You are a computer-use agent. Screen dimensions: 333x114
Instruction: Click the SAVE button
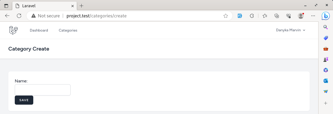pos(24,100)
